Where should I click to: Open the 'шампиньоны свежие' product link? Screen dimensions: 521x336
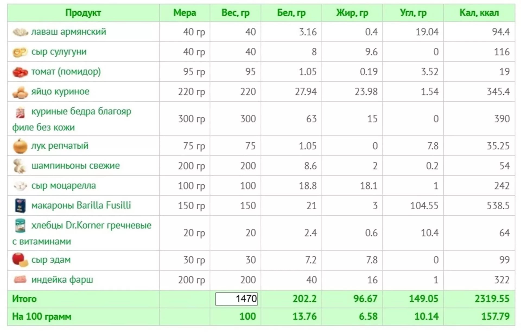[x=75, y=166]
